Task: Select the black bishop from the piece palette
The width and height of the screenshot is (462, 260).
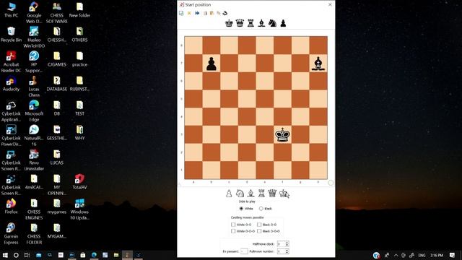Action: coord(261,23)
